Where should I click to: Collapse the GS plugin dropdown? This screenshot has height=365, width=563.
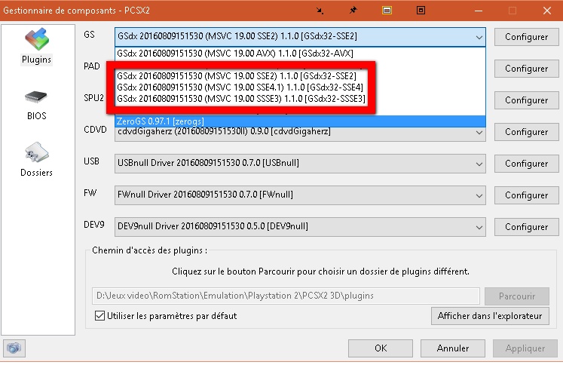coord(479,37)
